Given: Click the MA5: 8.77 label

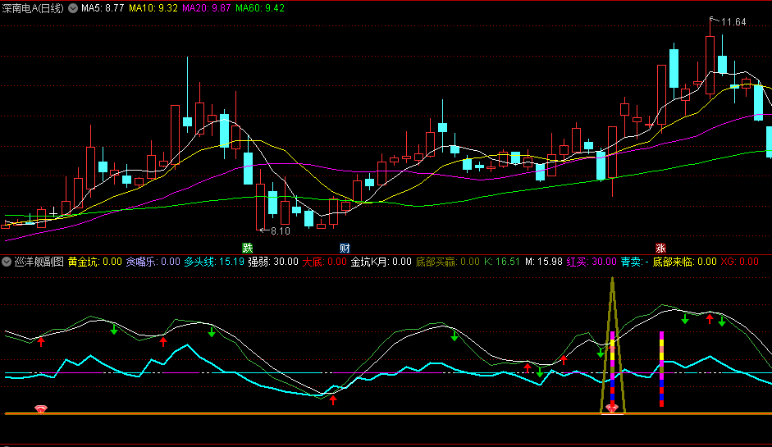Looking at the screenshot, I should point(103,8).
